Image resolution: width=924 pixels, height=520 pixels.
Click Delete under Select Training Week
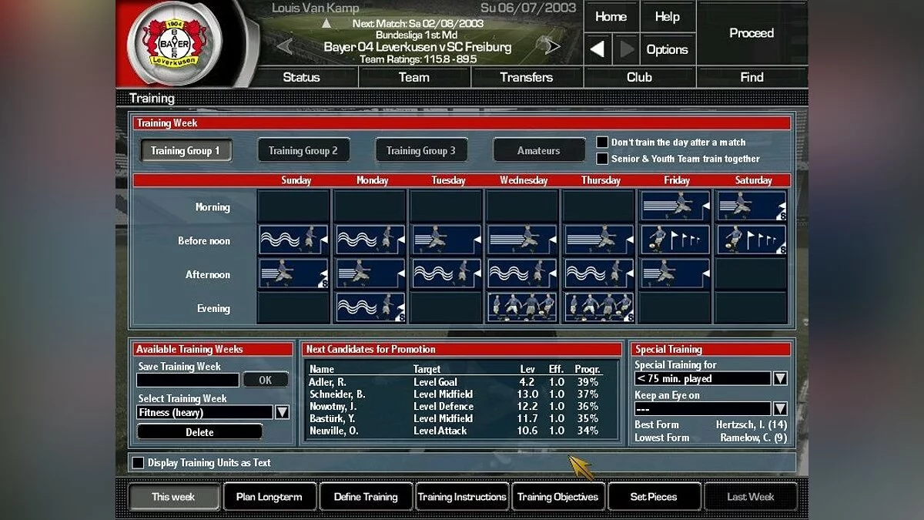(x=199, y=432)
